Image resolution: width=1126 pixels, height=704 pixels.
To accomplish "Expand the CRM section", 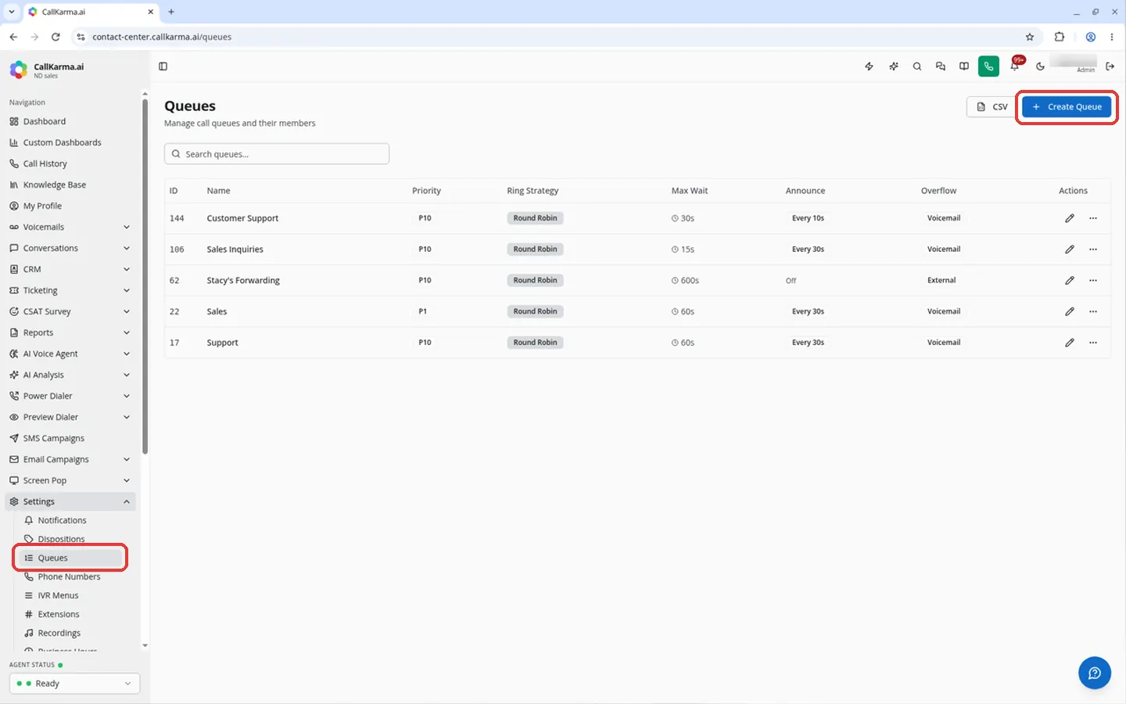I will [70, 269].
